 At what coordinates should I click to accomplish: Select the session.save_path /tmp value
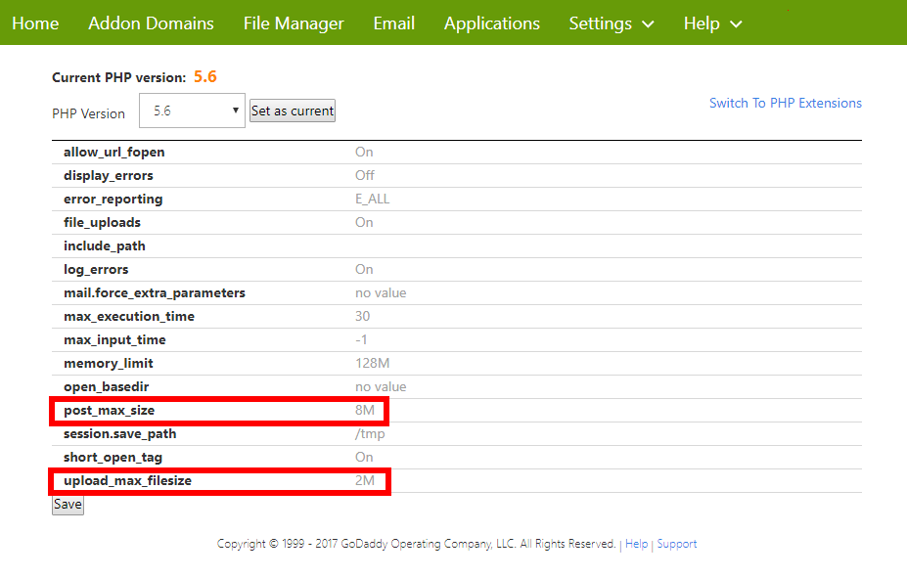click(x=370, y=433)
